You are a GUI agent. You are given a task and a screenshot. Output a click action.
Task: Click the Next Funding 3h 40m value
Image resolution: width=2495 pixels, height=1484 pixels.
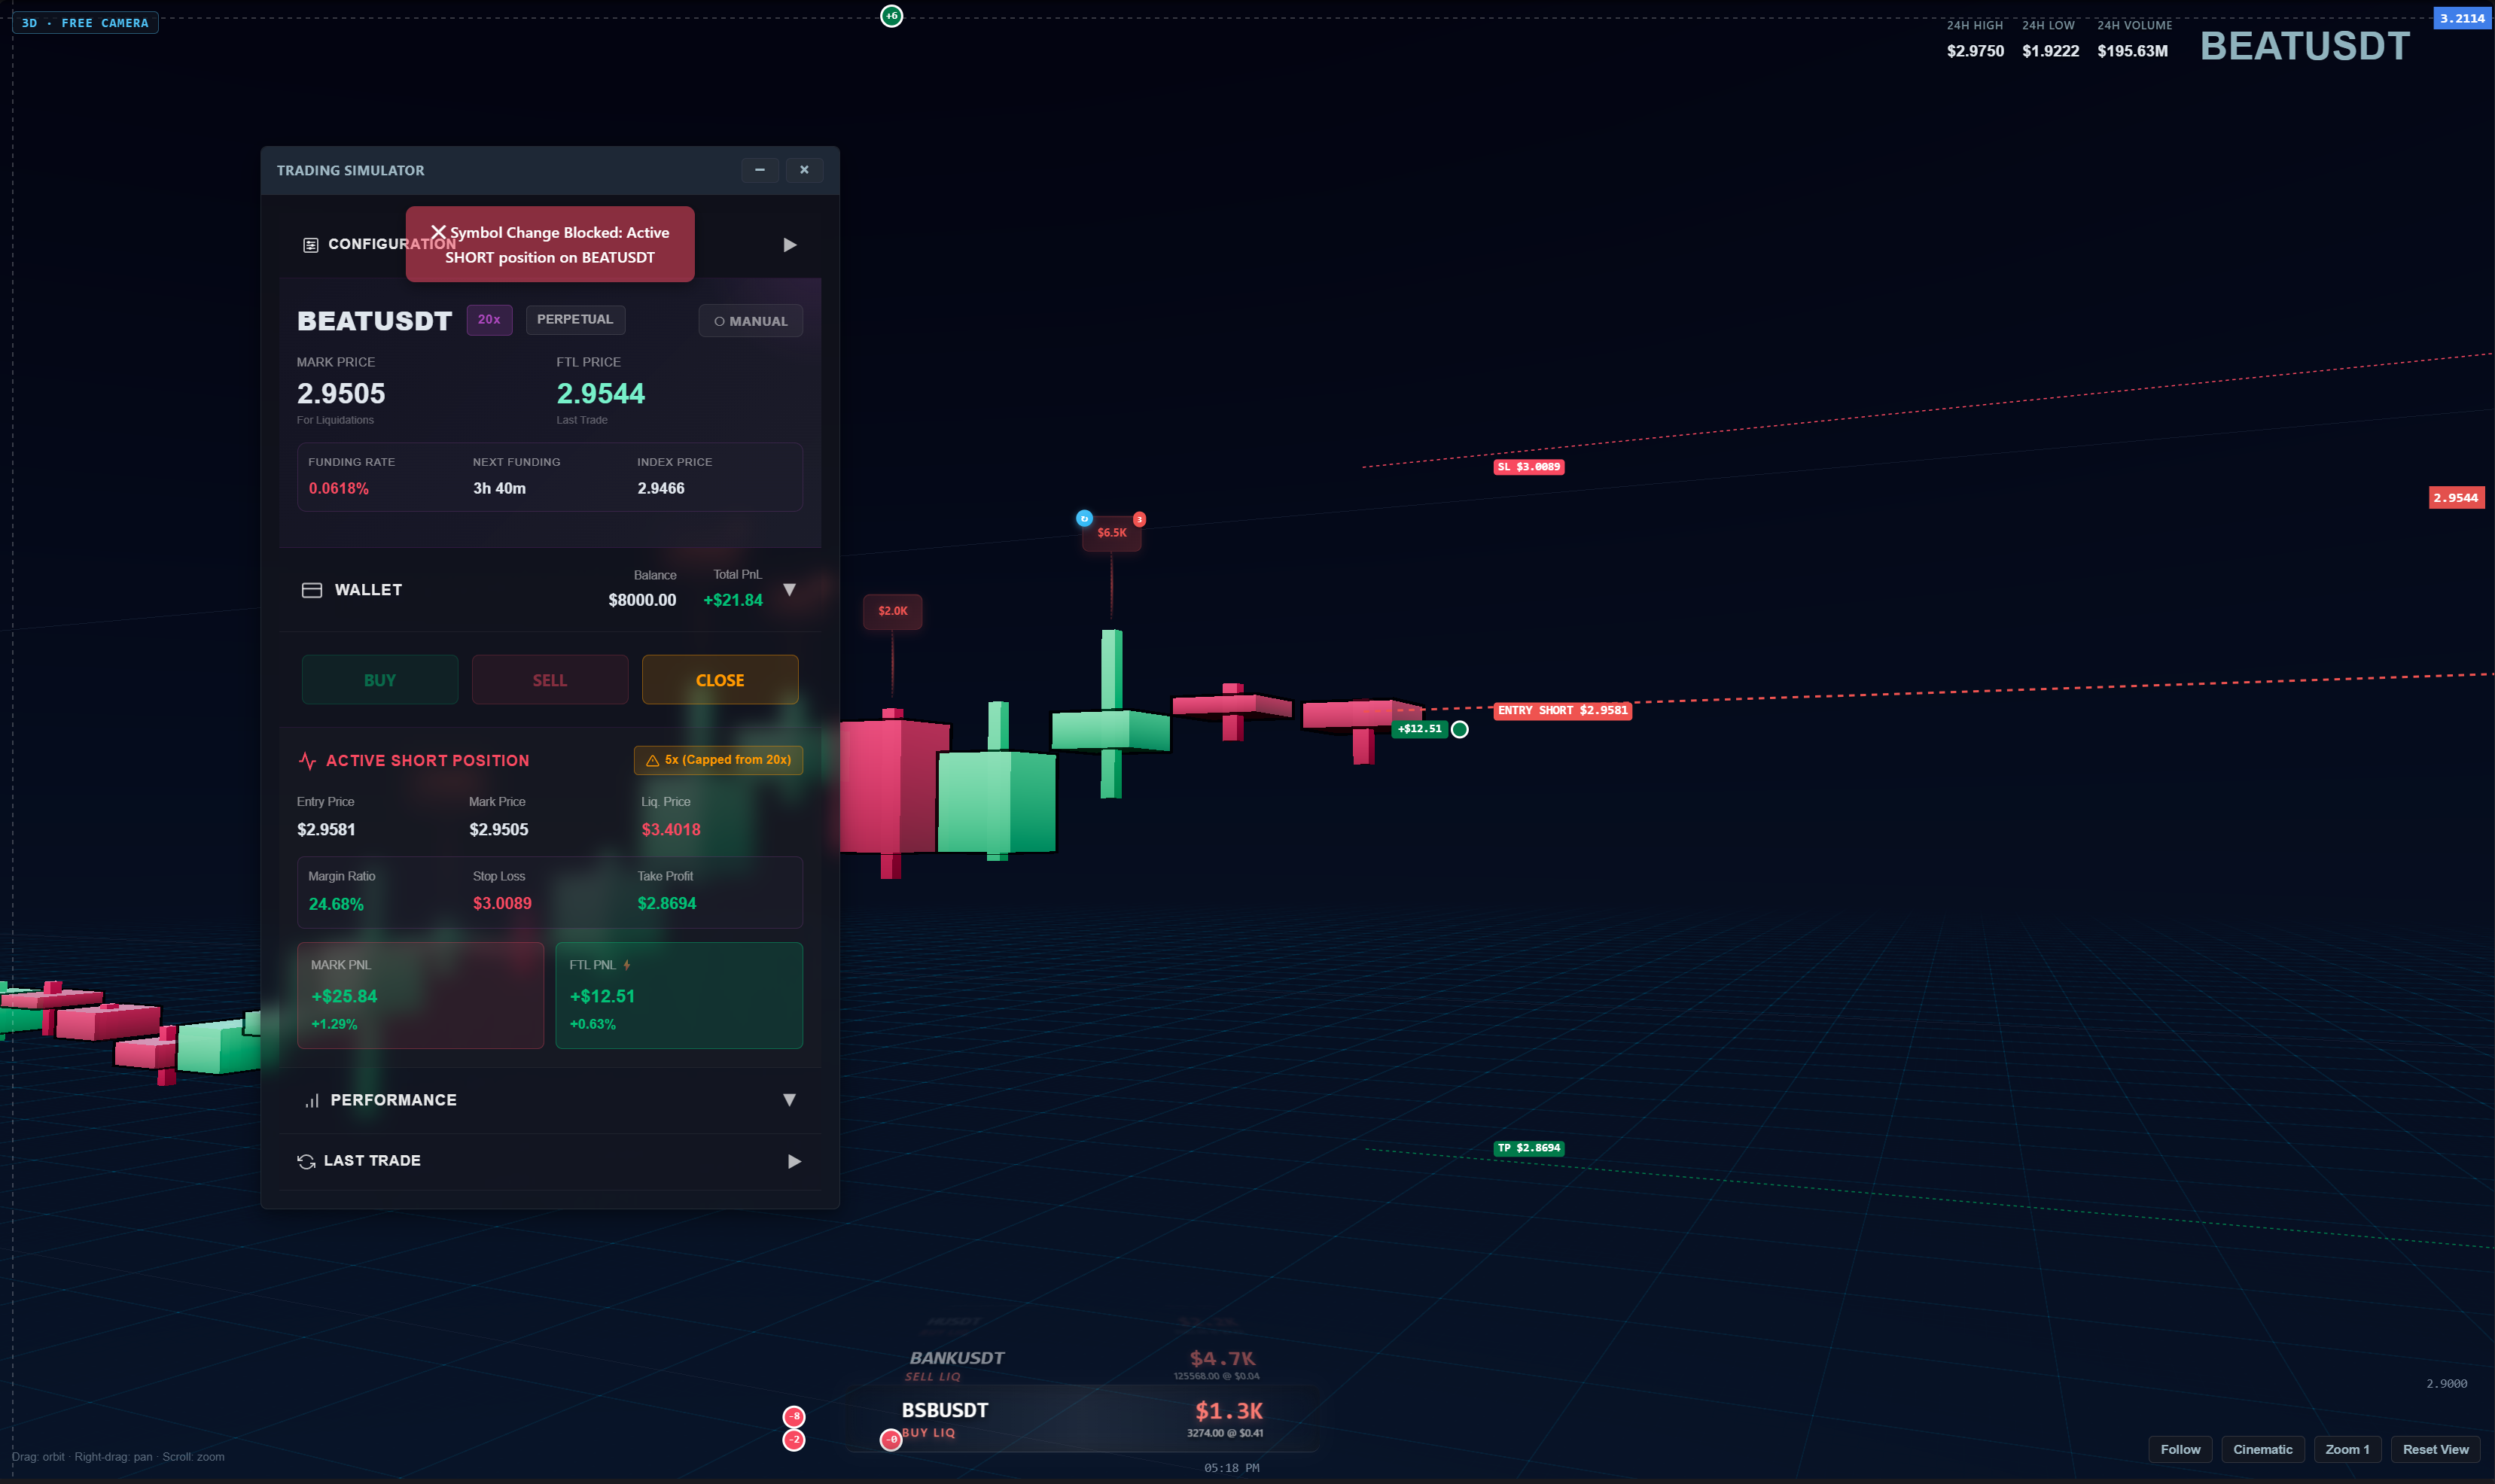tap(499, 489)
